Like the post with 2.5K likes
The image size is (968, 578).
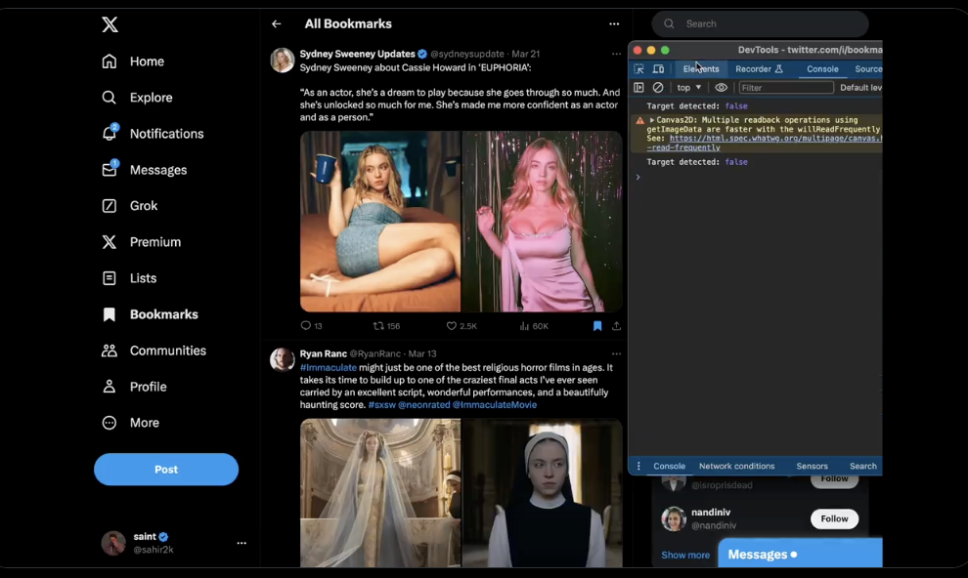coord(462,326)
